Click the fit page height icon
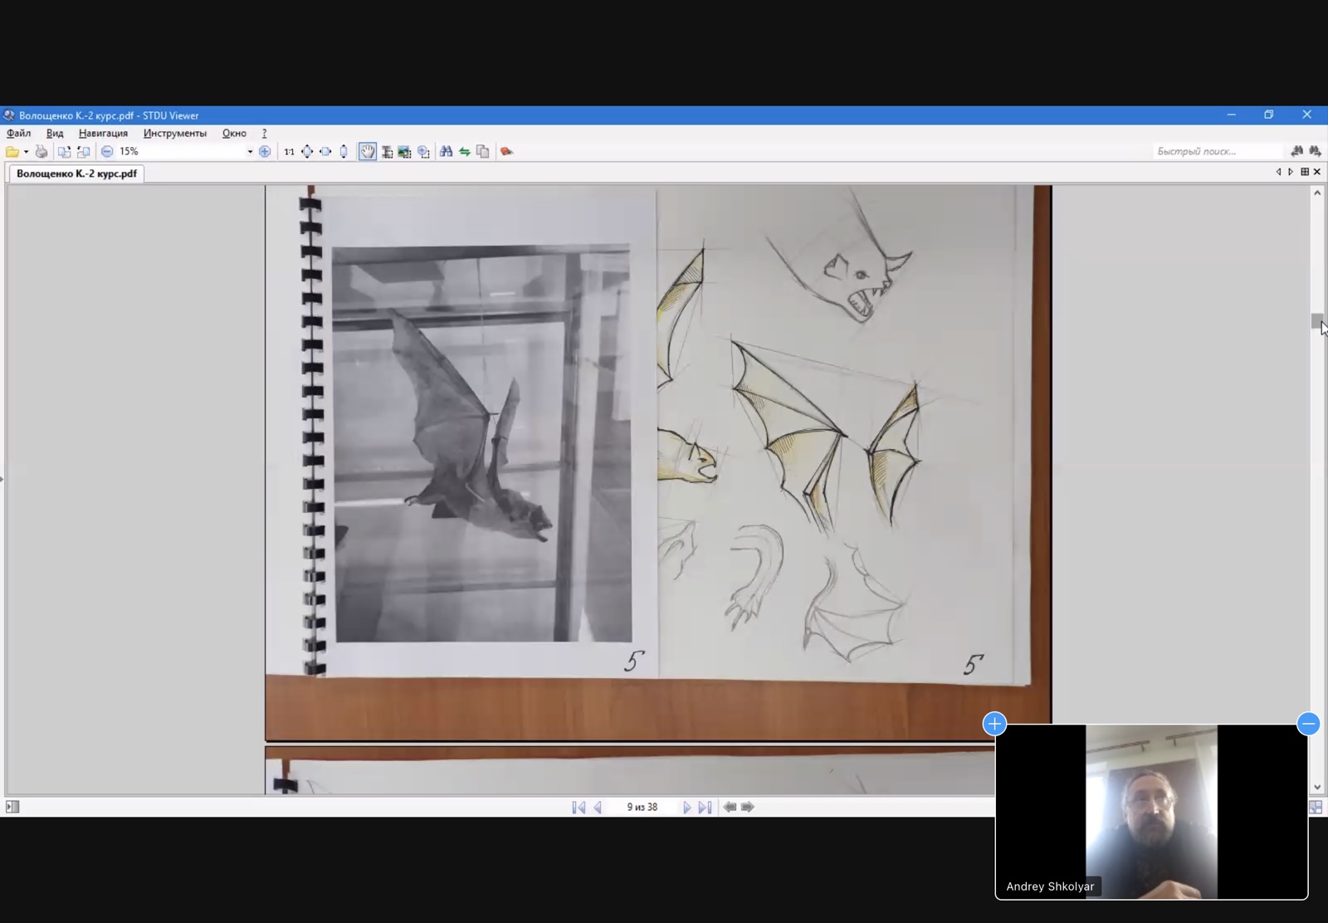Screen dimensions: 1328x923 [344, 152]
